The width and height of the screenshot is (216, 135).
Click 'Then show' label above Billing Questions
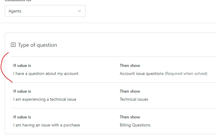130,117
